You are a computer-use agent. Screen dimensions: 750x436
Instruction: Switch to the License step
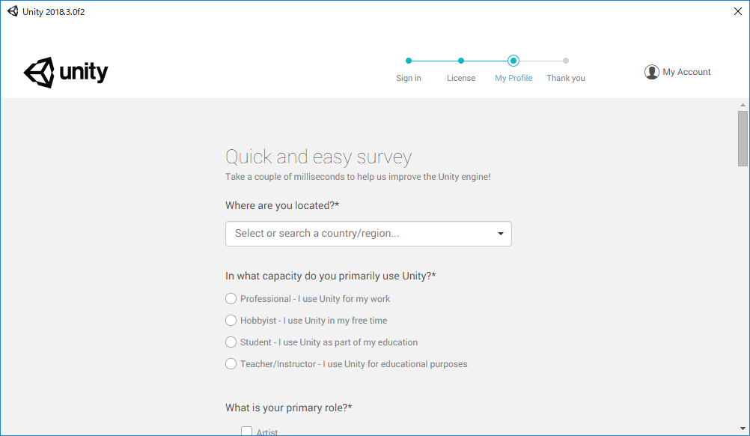[x=460, y=78]
